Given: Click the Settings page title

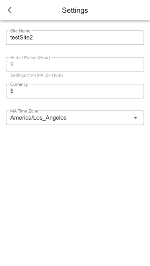Looking at the screenshot, I should [x=75, y=10].
